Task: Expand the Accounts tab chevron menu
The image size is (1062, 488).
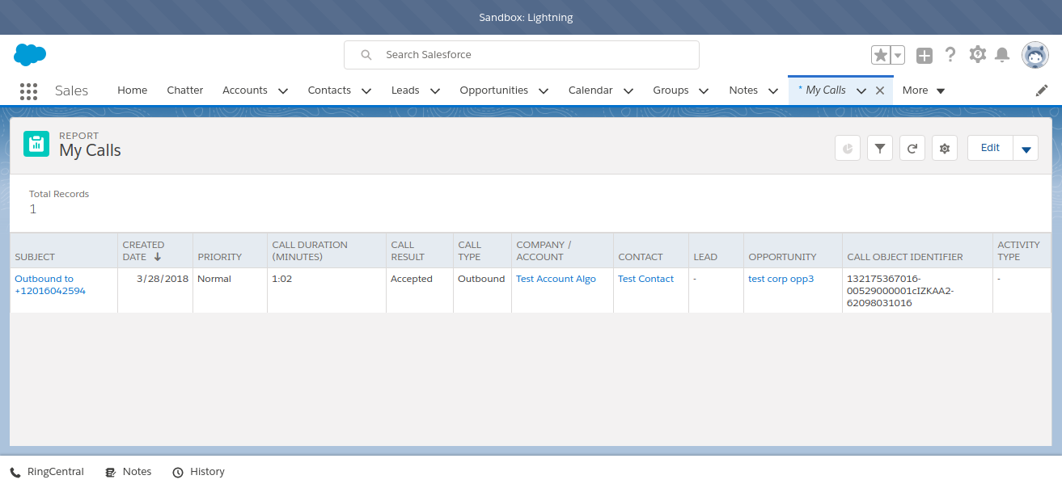Action: [283, 90]
